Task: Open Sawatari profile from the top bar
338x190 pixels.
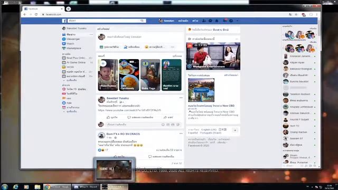Action: (166, 21)
